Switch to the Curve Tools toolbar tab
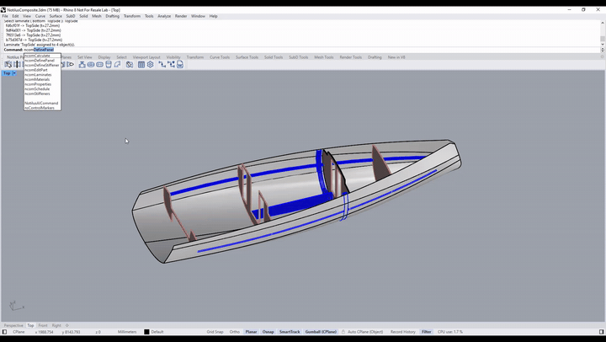The height and width of the screenshot is (342, 606). click(220, 57)
